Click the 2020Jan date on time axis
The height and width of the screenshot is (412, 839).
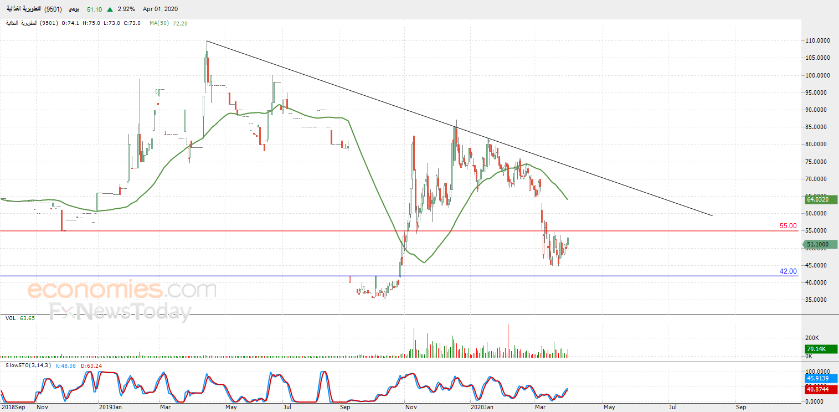point(481,407)
